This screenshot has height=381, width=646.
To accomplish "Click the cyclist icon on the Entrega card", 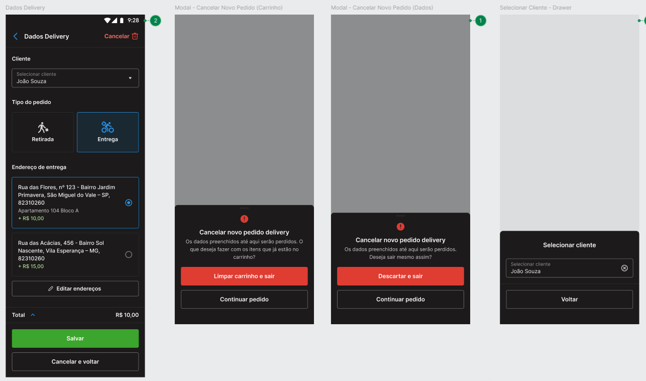I will (x=107, y=127).
